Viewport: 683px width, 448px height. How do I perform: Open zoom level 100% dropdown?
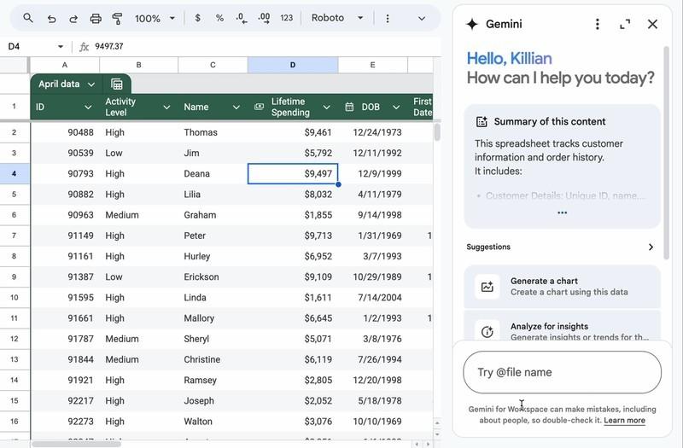(155, 18)
